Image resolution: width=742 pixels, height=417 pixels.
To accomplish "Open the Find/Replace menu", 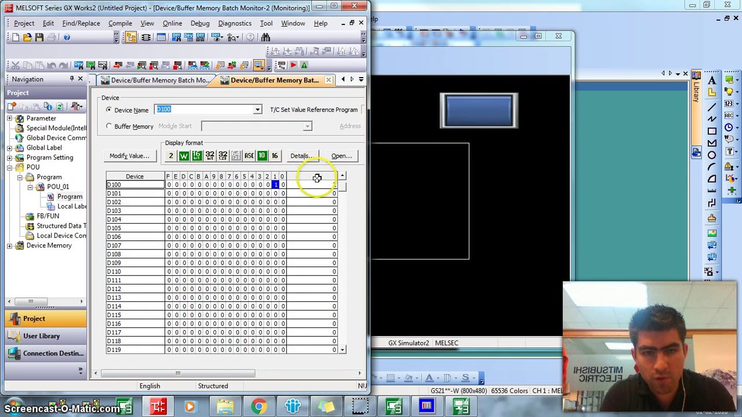I will (81, 23).
